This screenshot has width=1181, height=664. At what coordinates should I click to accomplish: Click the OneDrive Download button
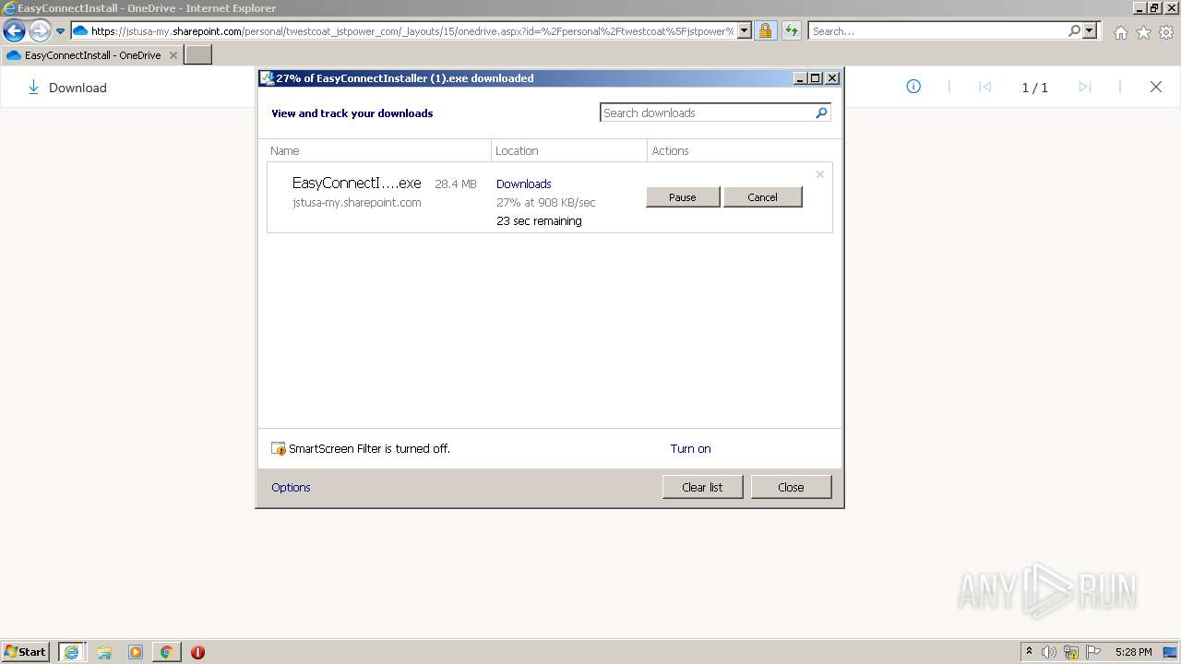[x=67, y=88]
